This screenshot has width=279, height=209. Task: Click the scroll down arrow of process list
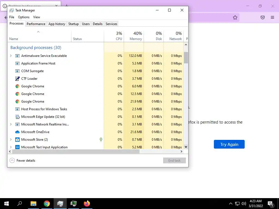[x=186, y=147]
